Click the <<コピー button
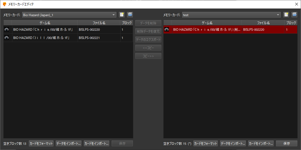 point(148,48)
